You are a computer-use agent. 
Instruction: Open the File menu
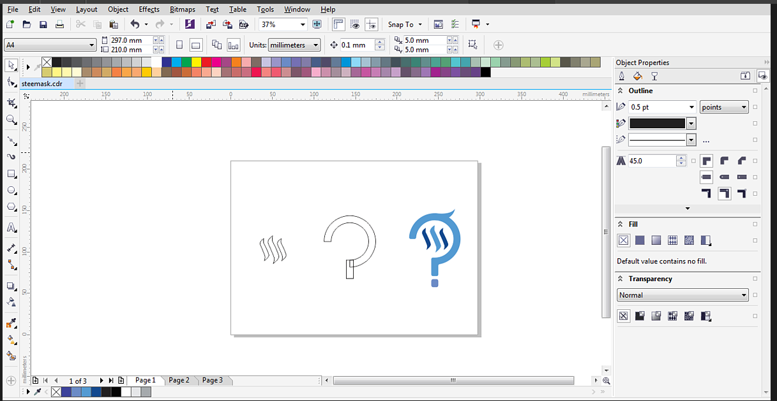(x=13, y=9)
